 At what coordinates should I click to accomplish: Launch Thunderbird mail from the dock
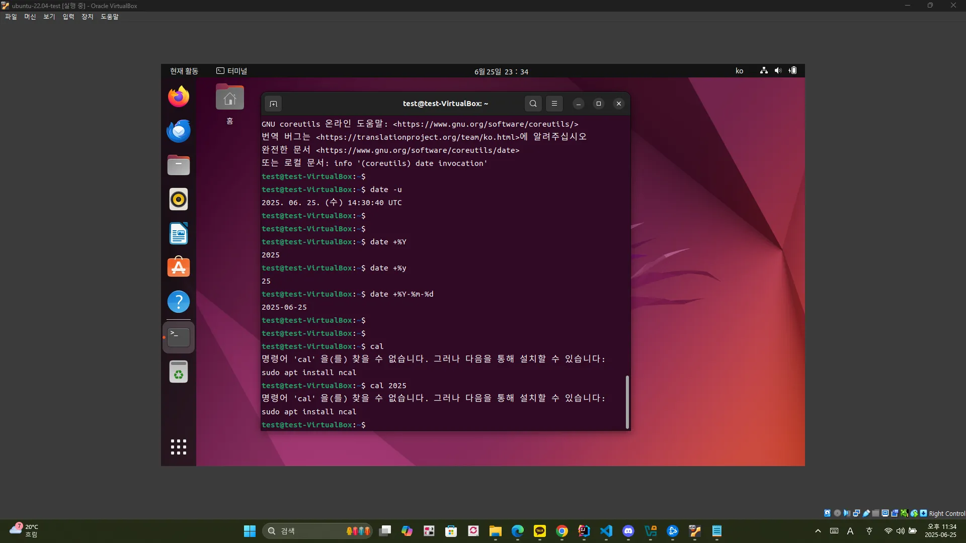(x=179, y=131)
